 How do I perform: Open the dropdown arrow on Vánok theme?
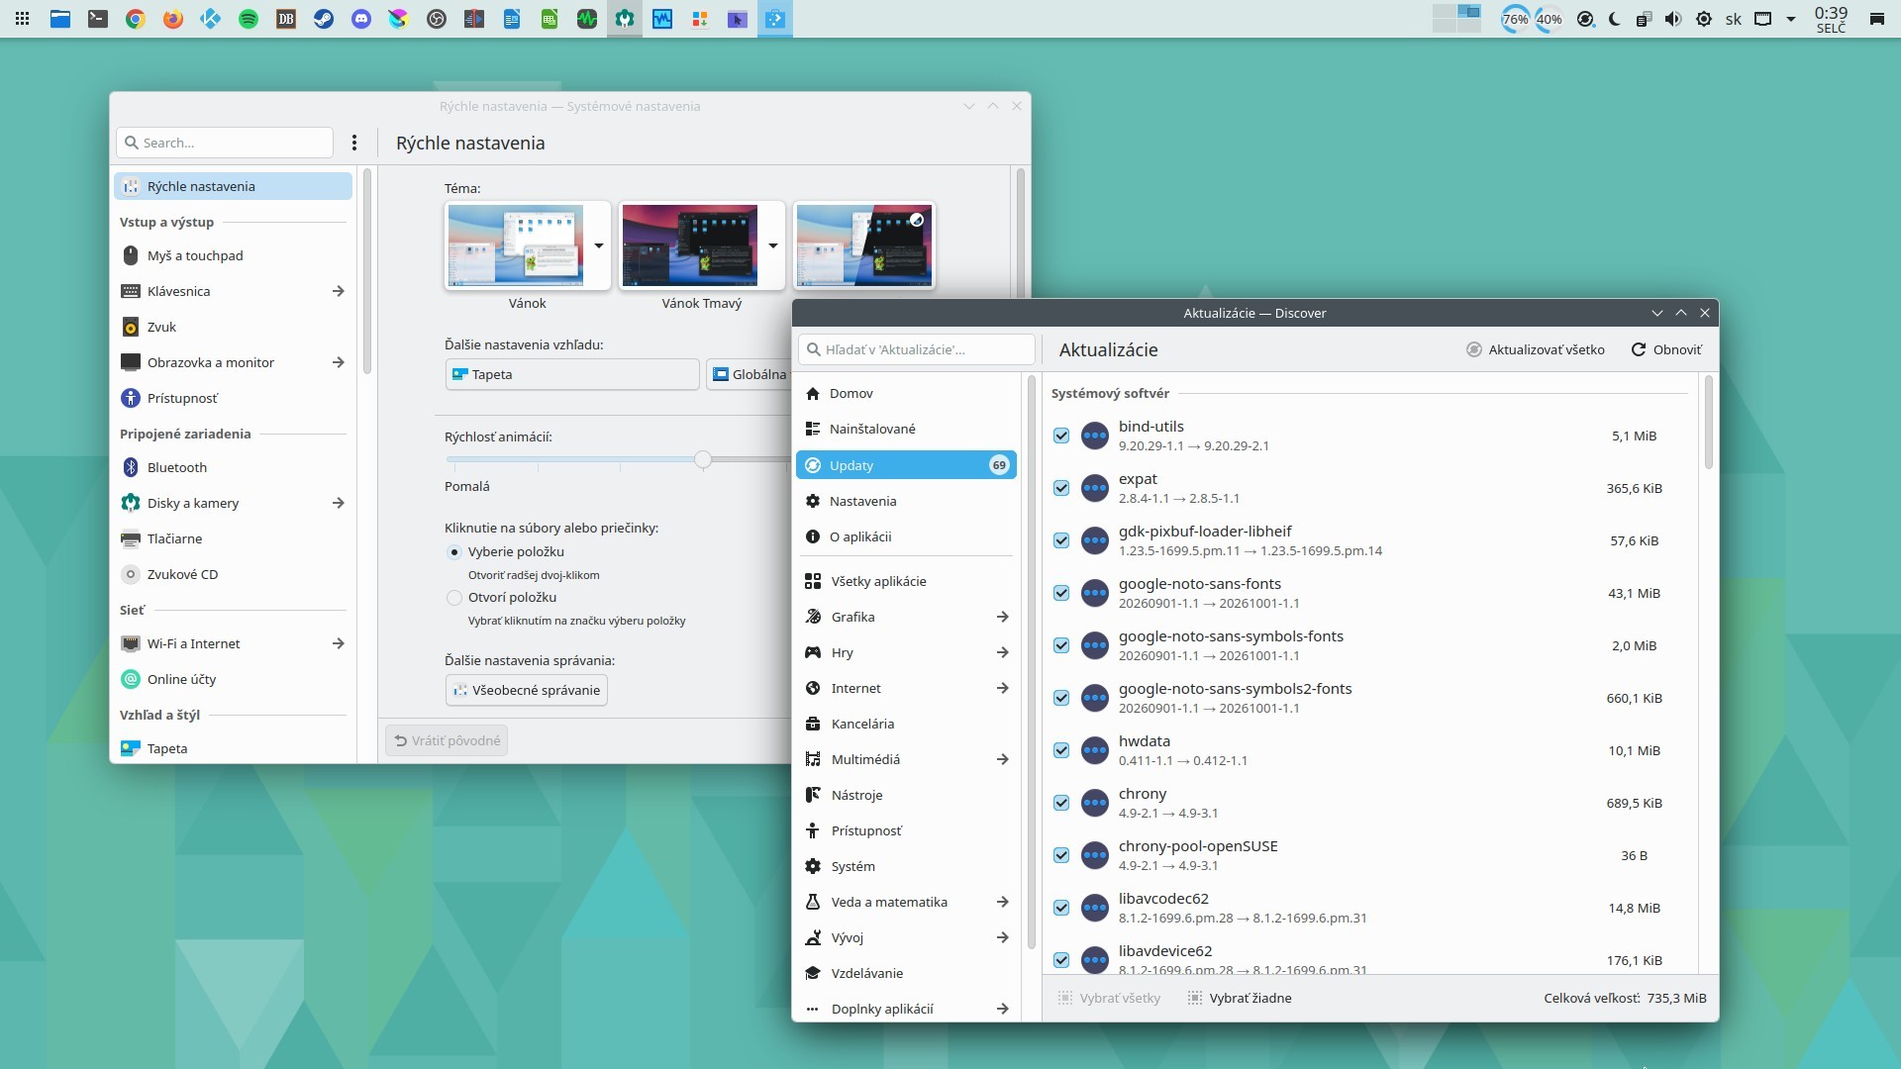point(599,245)
